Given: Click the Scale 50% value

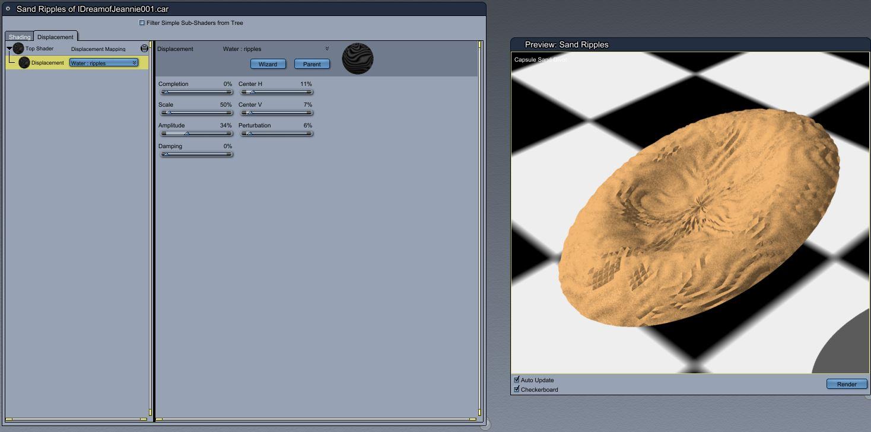Looking at the screenshot, I should [x=225, y=104].
